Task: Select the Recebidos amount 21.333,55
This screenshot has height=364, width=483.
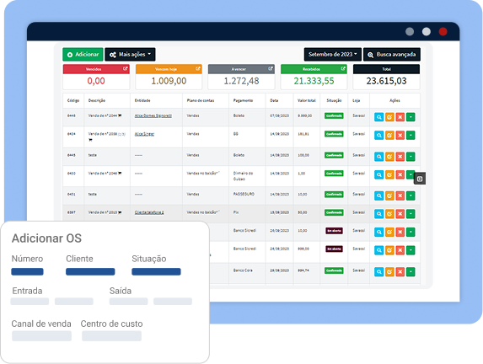Action: (x=314, y=81)
